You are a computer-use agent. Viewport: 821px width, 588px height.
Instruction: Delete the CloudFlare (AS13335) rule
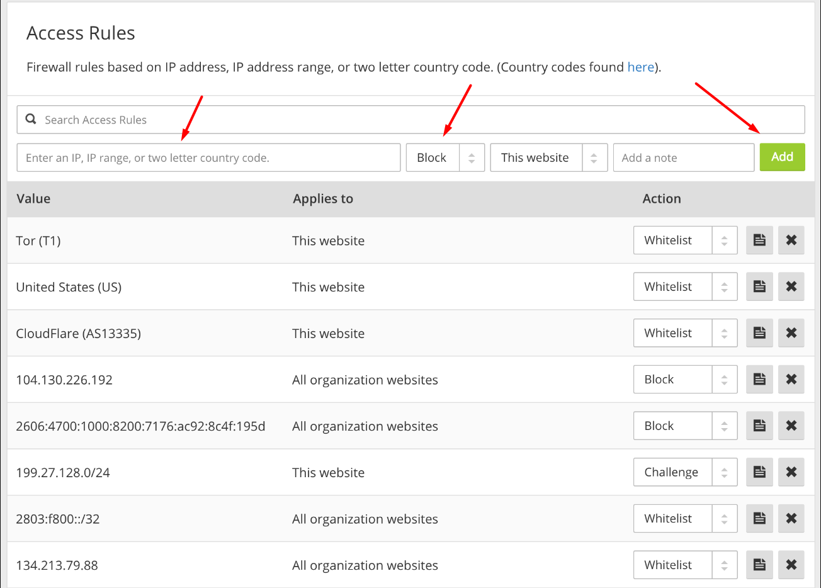point(791,333)
